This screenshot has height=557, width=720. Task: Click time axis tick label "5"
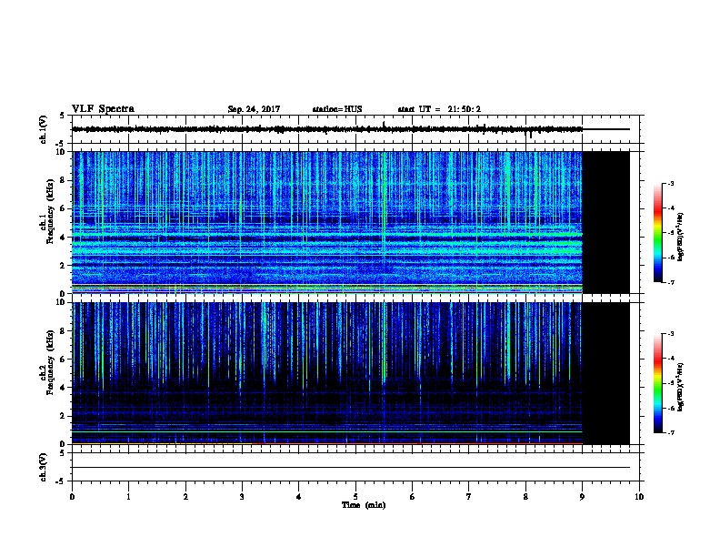click(355, 496)
